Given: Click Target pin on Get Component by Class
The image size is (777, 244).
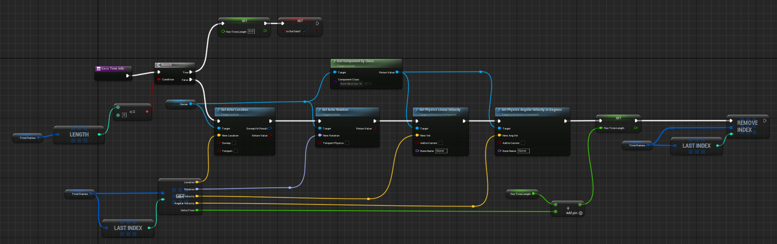Looking at the screenshot, I should [x=335, y=72].
